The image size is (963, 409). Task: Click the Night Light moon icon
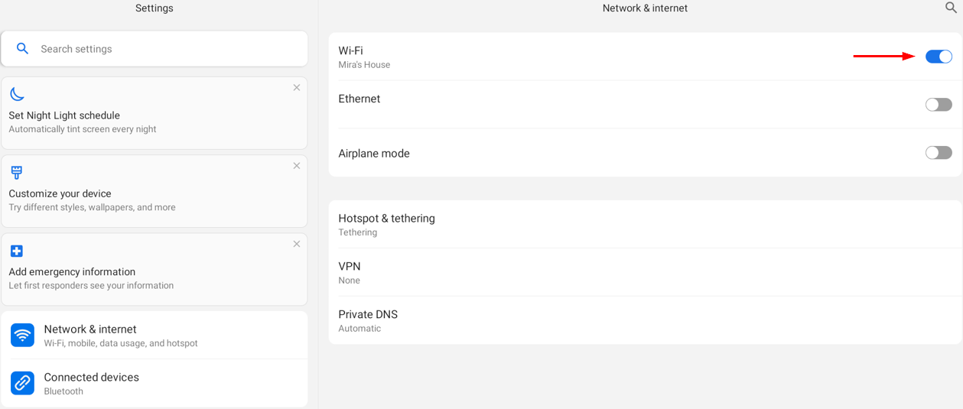17,94
